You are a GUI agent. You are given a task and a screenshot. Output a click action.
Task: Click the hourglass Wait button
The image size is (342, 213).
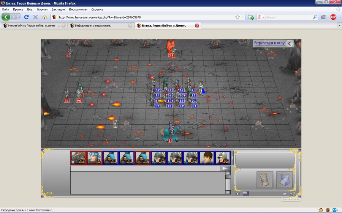point(265,179)
